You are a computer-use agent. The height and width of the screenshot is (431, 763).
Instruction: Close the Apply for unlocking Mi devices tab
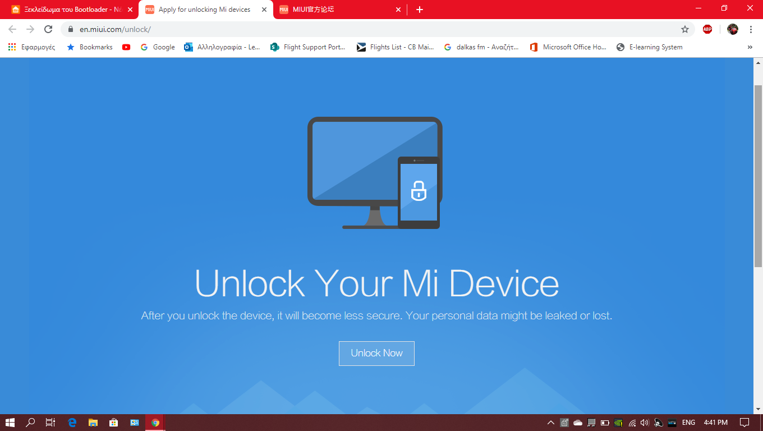coord(264,10)
